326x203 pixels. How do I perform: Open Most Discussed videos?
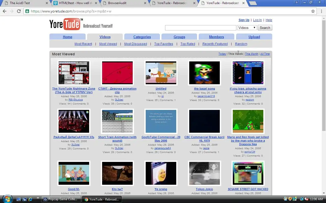pyautogui.click(x=135, y=44)
